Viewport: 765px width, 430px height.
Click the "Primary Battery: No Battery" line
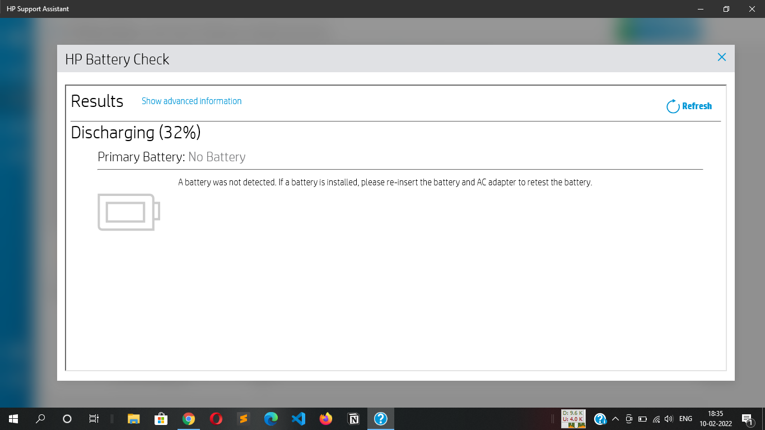[171, 157]
